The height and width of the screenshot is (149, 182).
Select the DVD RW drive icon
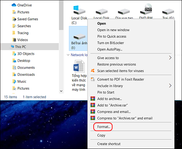click(146, 9)
